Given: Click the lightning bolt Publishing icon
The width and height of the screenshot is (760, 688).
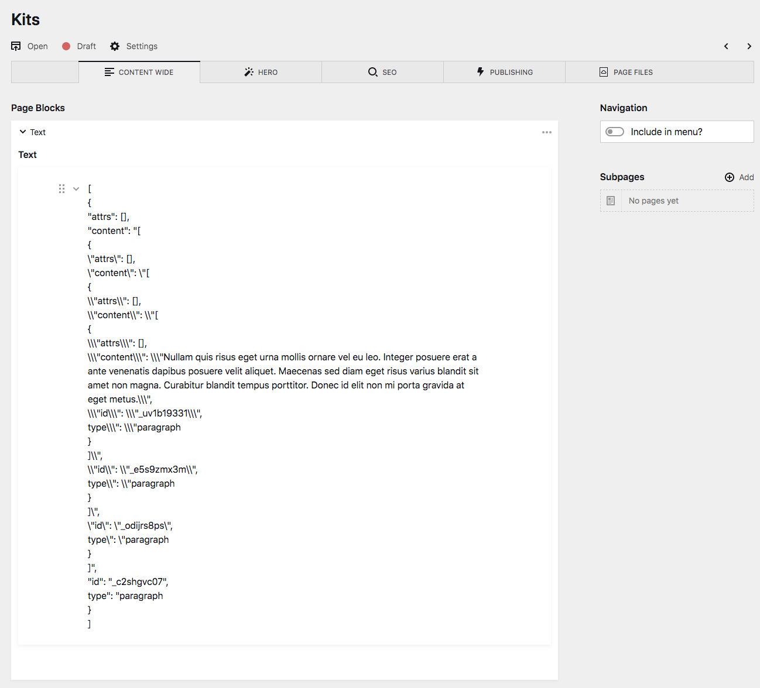Looking at the screenshot, I should click(x=481, y=71).
